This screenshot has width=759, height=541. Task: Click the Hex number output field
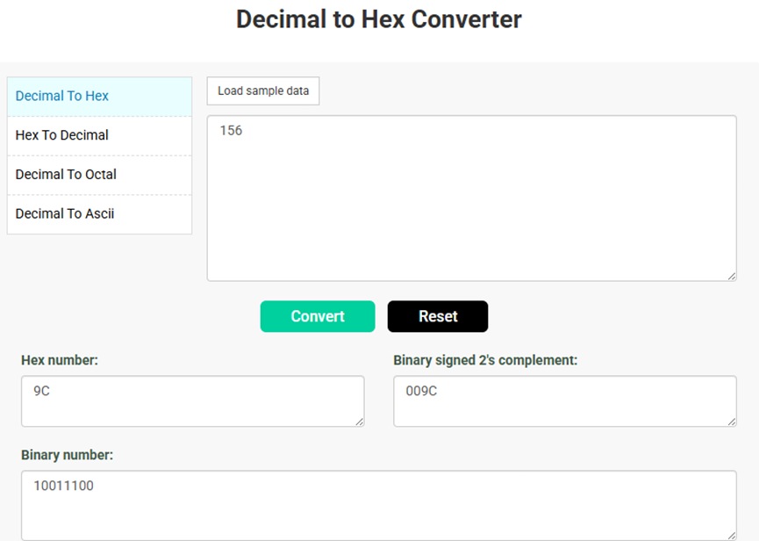pyautogui.click(x=192, y=401)
